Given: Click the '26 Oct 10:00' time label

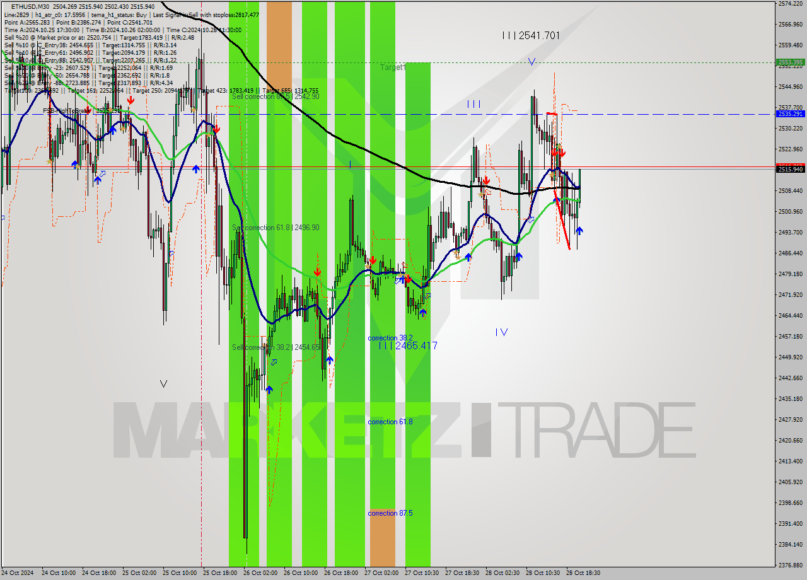Looking at the screenshot, I should click(x=301, y=573).
